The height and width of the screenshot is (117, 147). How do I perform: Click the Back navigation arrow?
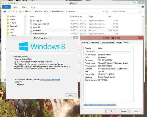[x=5, y=12]
